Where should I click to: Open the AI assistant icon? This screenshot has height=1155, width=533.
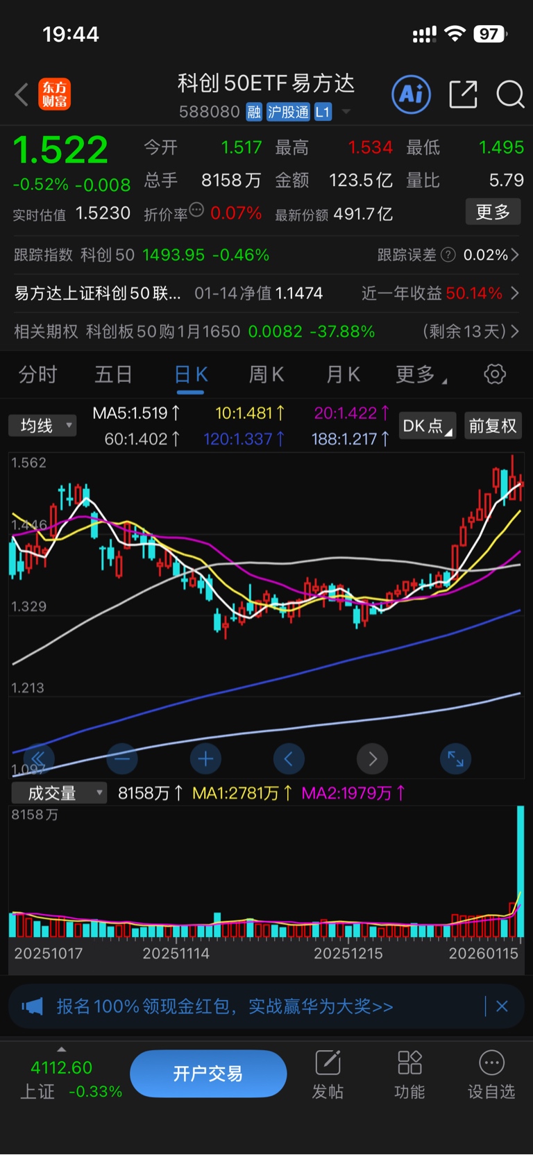click(412, 94)
